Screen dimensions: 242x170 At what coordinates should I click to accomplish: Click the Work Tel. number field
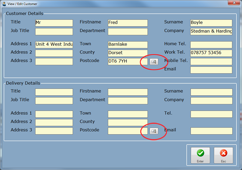(x=211, y=53)
